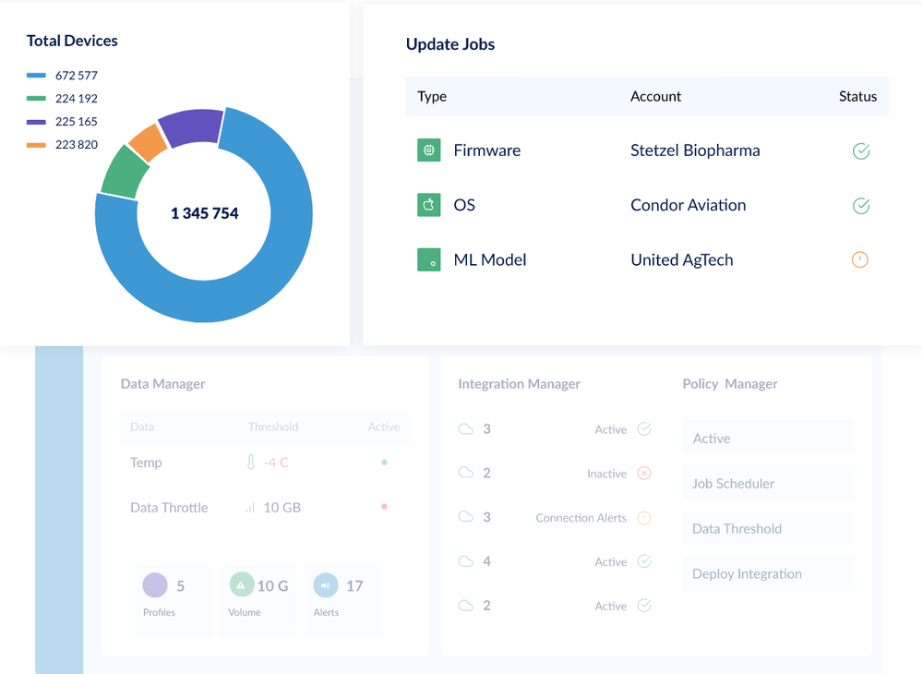
Task: Click Stetzel Biopharma success checkmark icon
Action: click(x=861, y=151)
